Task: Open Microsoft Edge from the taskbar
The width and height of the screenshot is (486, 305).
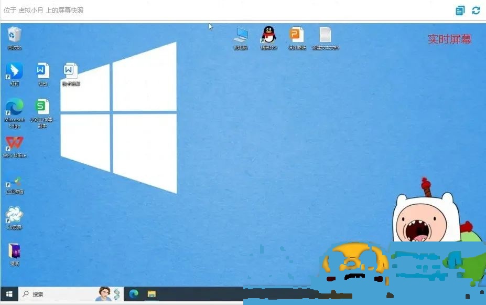Action: point(134,293)
